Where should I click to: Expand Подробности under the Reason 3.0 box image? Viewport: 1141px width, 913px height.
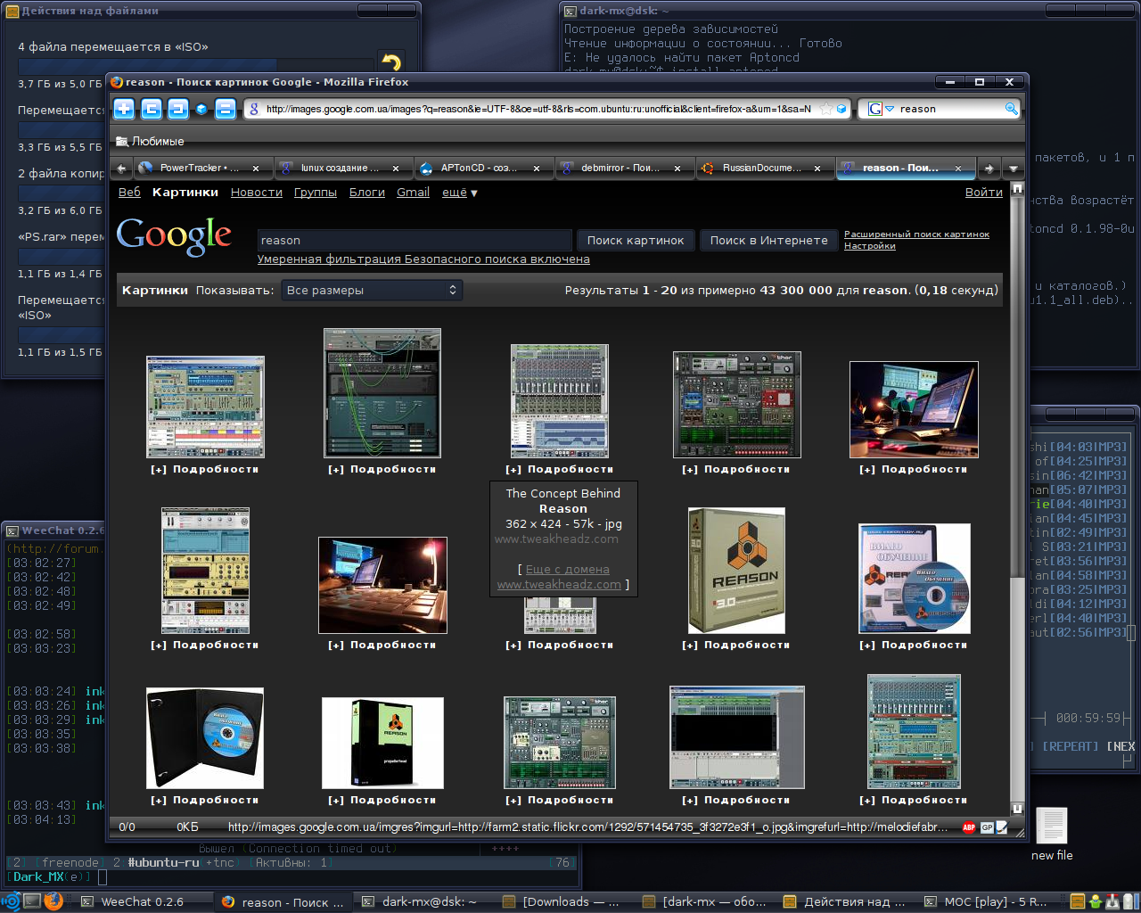(736, 645)
